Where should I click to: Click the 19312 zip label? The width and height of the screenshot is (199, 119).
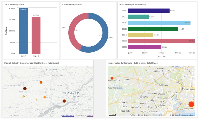(x=125, y=29)
